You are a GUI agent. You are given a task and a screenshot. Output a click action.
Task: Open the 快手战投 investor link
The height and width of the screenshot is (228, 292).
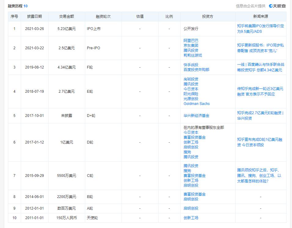[x=191, y=65]
